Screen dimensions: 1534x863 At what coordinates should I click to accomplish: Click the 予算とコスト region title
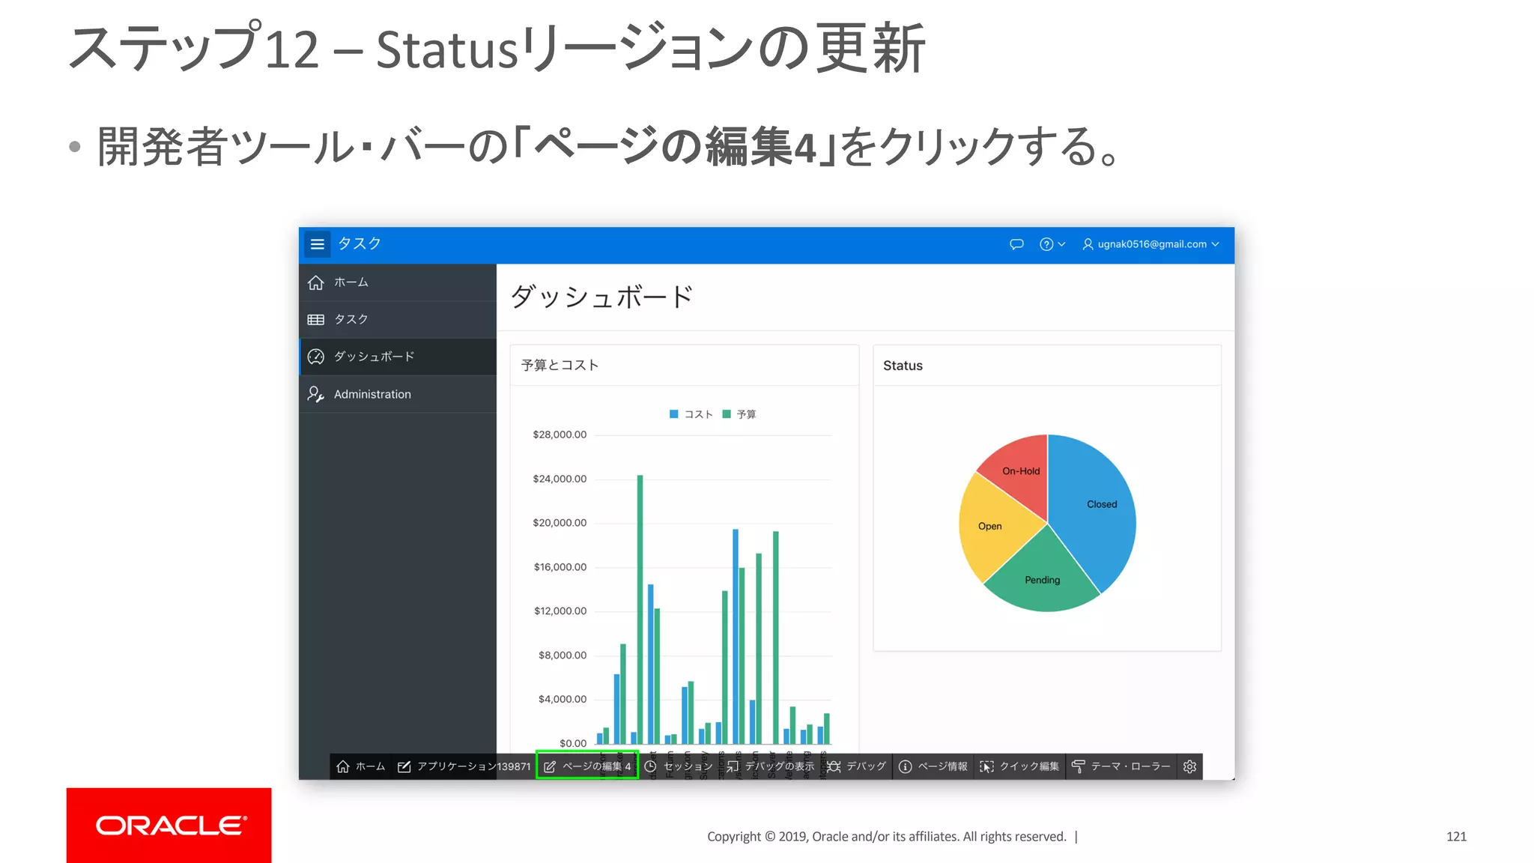click(560, 366)
